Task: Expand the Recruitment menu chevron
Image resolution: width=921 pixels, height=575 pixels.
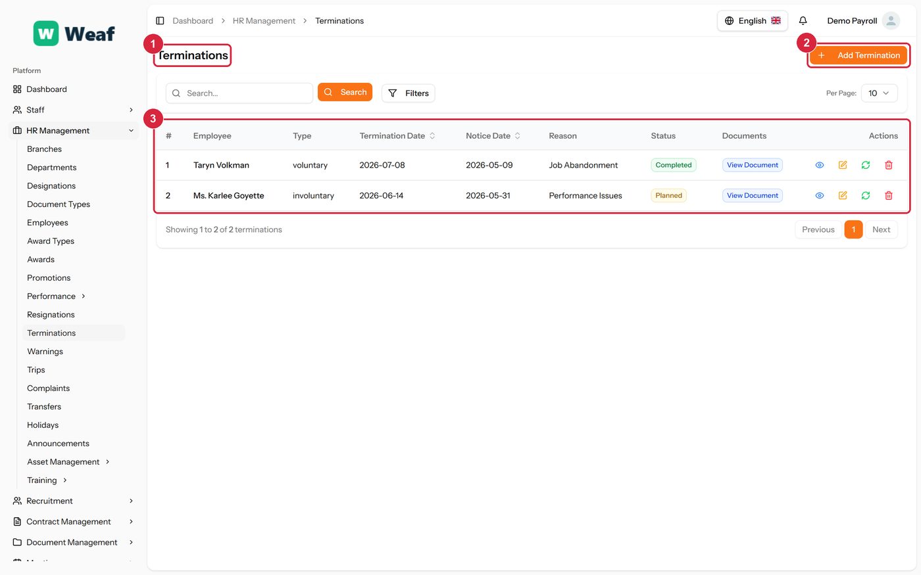Action: click(x=131, y=501)
